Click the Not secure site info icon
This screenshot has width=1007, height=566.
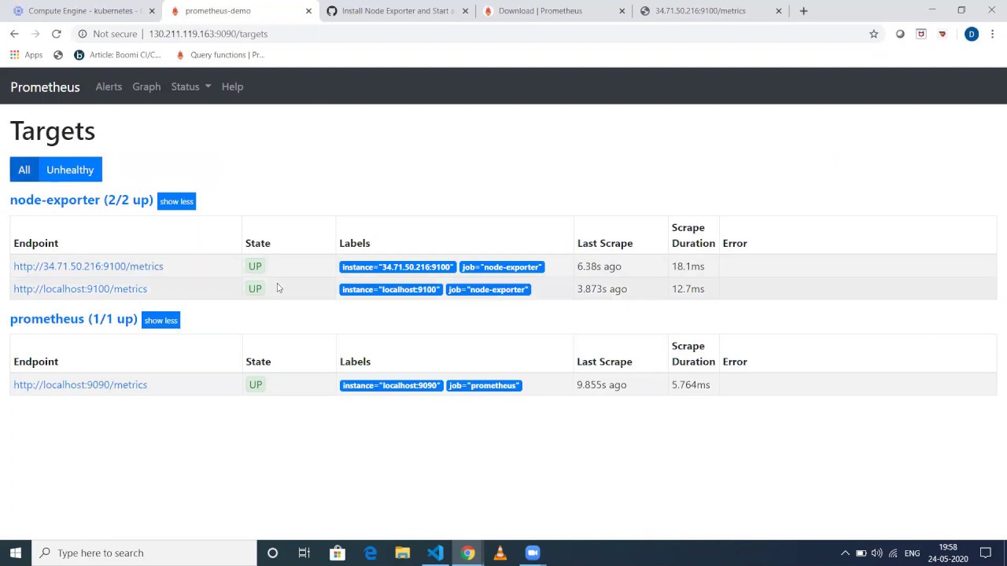coord(83,34)
